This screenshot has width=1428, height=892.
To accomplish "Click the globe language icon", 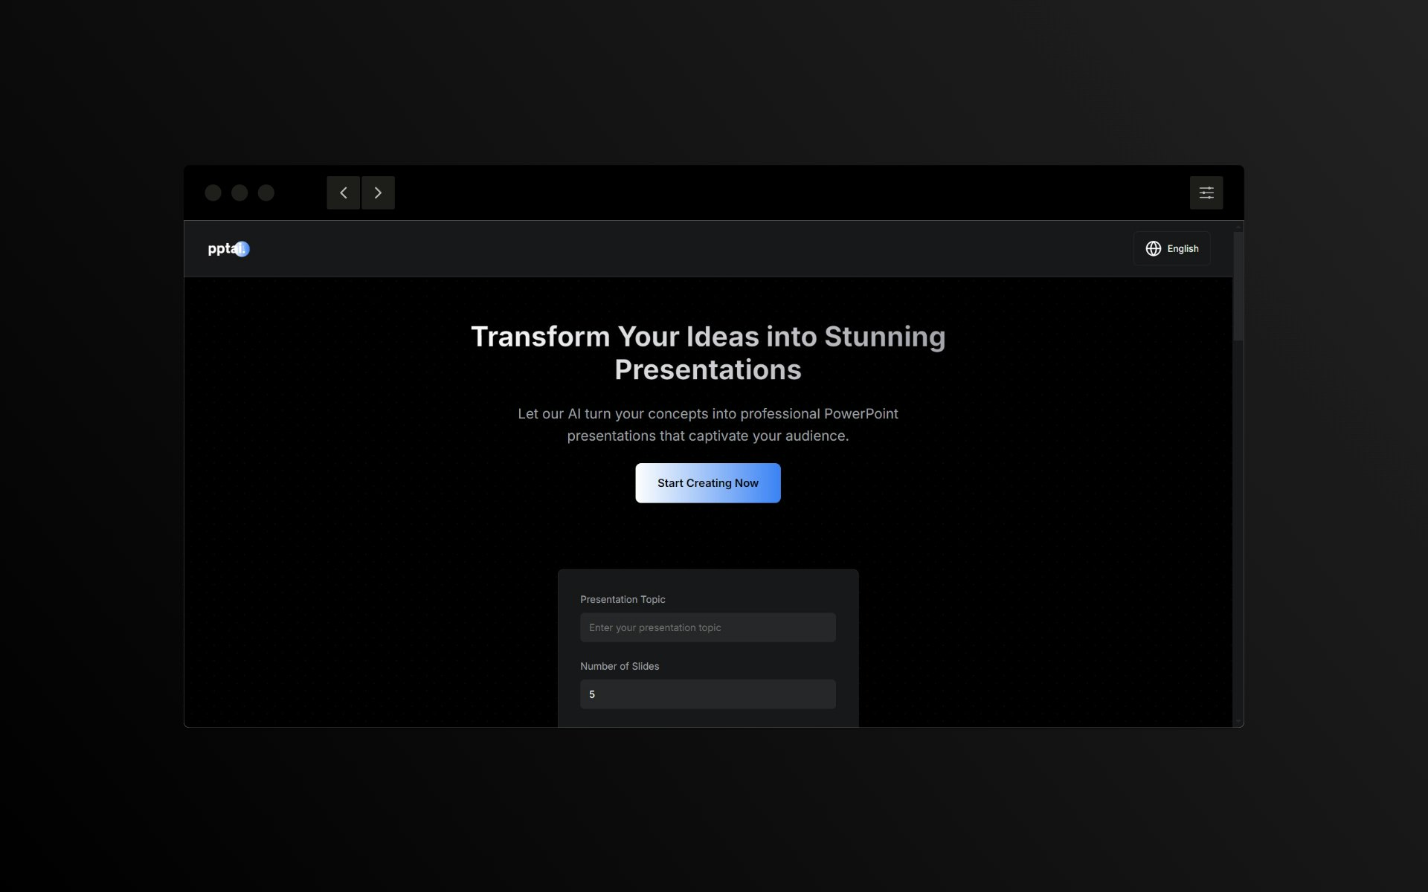I will (x=1153, y=248).
